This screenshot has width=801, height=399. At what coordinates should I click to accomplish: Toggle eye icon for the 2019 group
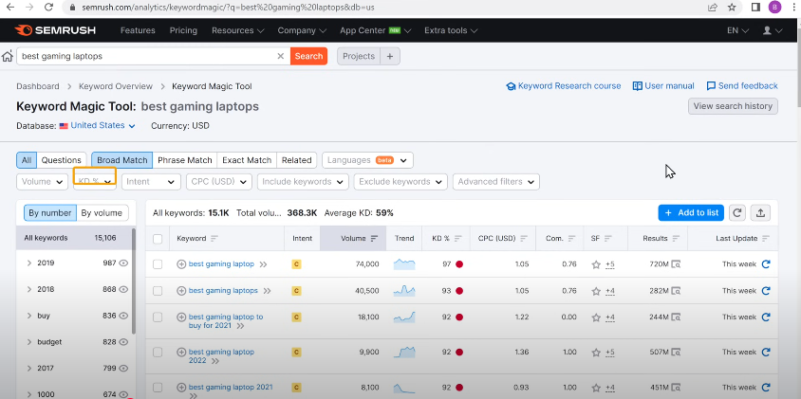pyautogui.click(x=123, y=263)
